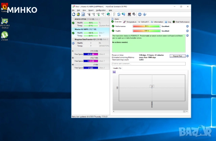Click the H: drive free space bar
Viewport: 216px width, 141px height.
pyautogui.click(x=91, y=68)
